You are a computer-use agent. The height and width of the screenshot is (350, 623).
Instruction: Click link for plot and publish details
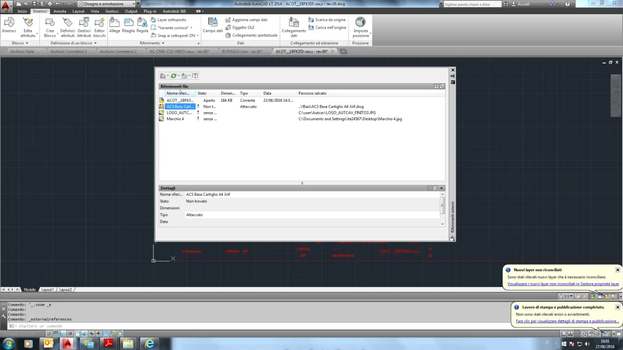(567, 321)
